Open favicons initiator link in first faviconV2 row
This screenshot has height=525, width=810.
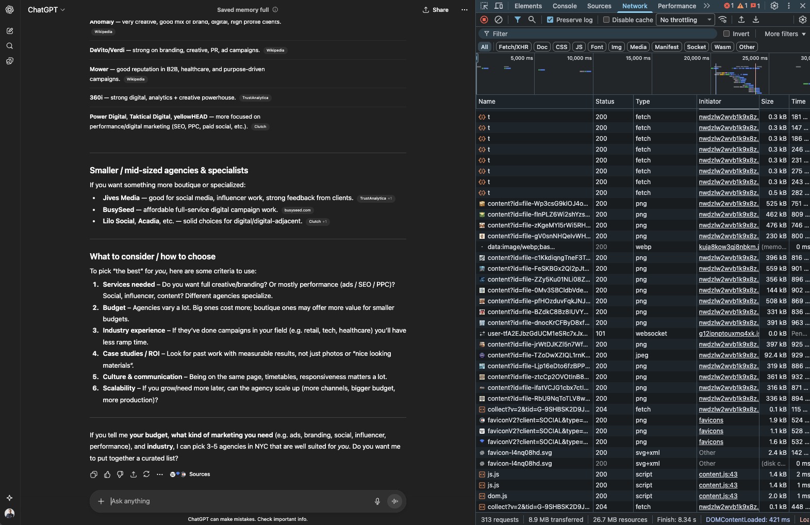[x=711, y=420]
